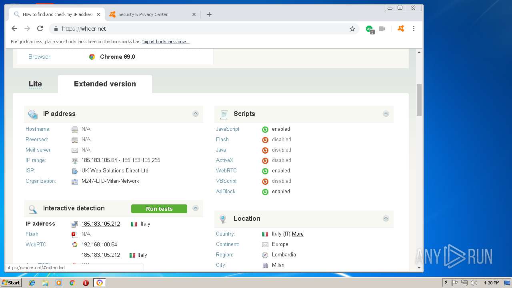512x288 pixels.
Task: Select the Extended version tab
Action: [105, 84]
